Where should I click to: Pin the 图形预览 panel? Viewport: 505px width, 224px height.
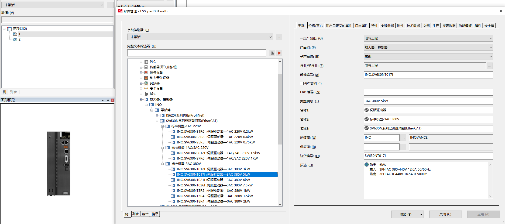[108, 100]
